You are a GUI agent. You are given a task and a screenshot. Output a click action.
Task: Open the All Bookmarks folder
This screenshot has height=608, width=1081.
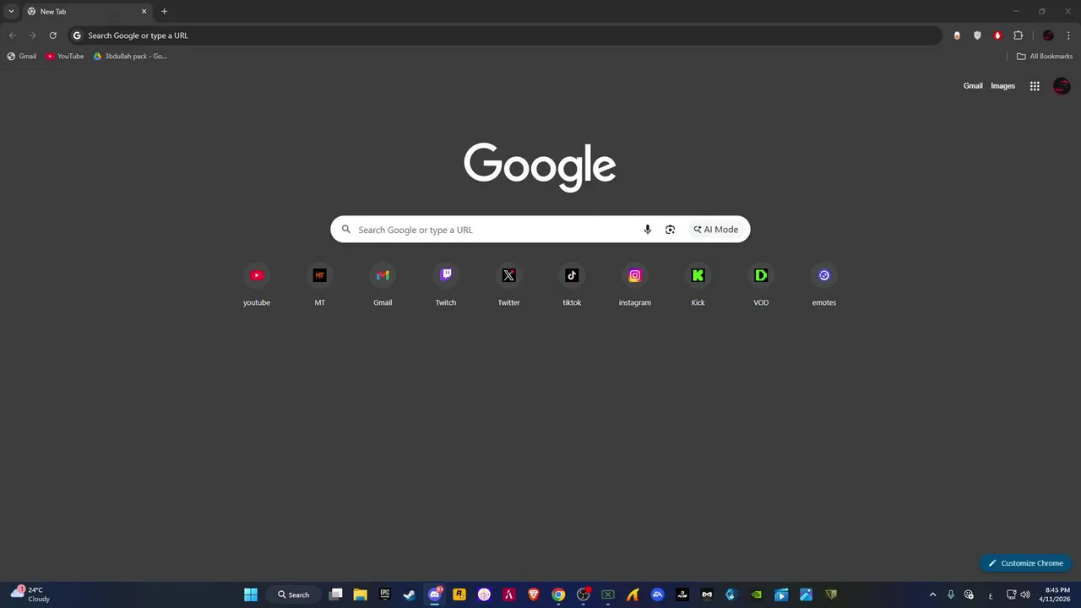point(1045,57)
